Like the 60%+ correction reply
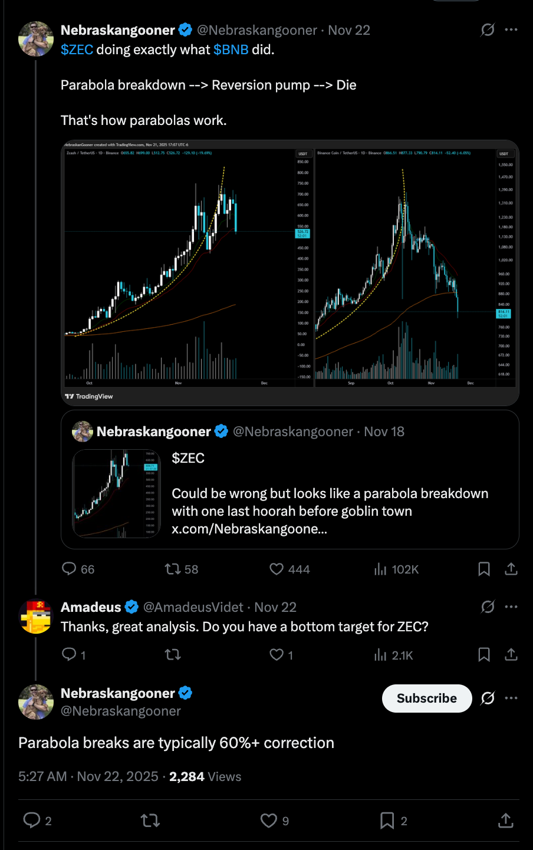This screenshot has height=850, width=533. [269, 821]
